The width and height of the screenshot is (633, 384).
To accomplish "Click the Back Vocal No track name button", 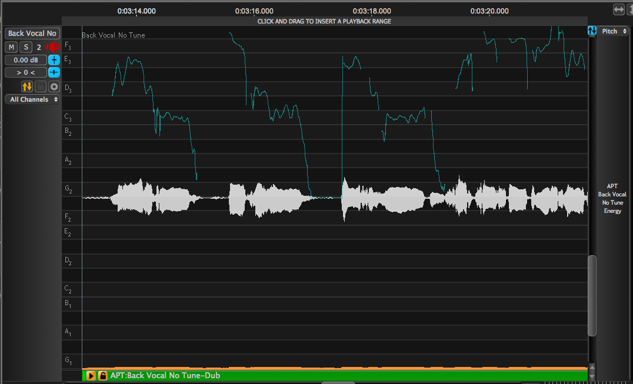I will coord(32,34).
